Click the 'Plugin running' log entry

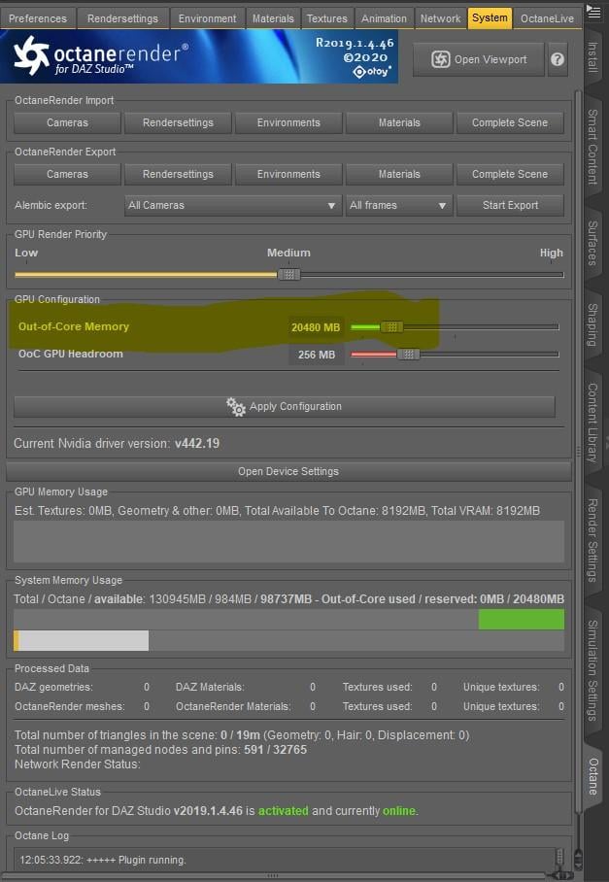pyautogui.click(x=102, y=860)
